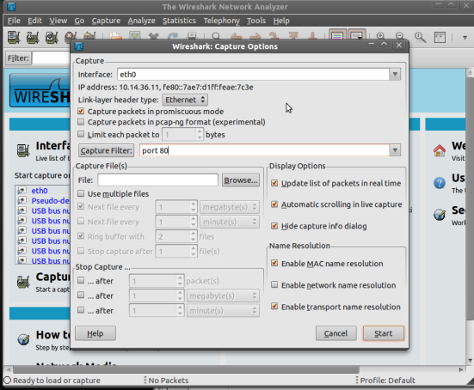This screenshot has height=390, width=474.
Task: Enable capture packets in pcap-ng format
Action: pos(81,122)
